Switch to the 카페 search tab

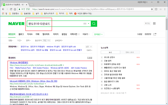[37, 34]
